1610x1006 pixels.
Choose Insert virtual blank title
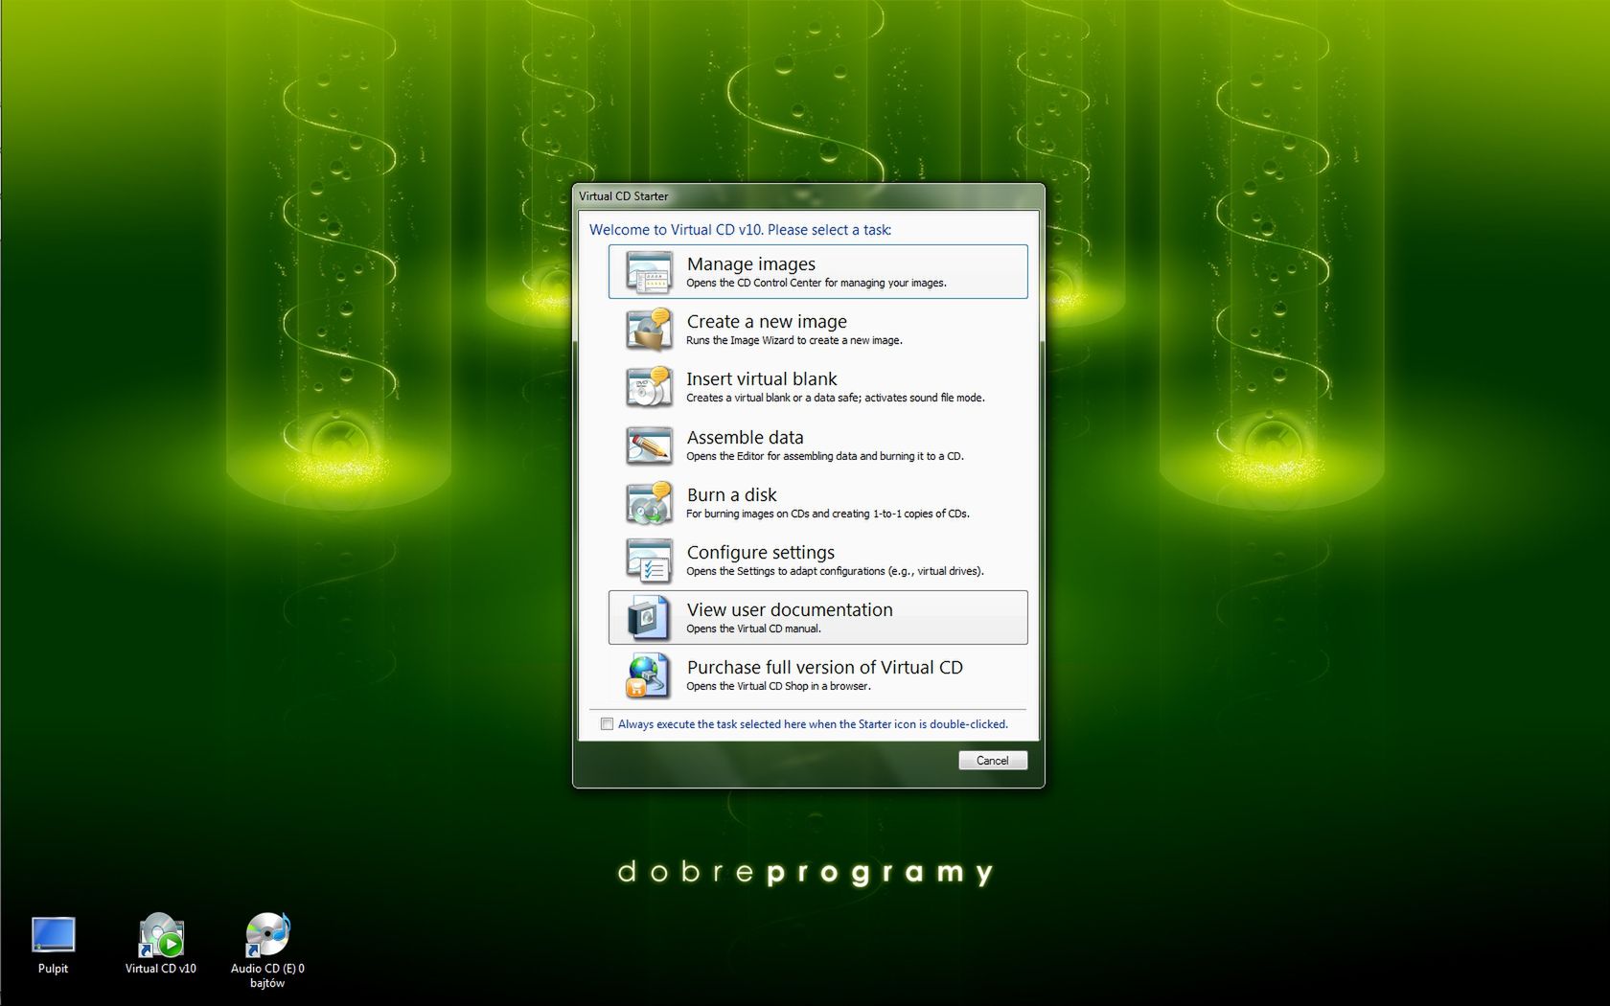pyautogui.click(x=762, y=378)
